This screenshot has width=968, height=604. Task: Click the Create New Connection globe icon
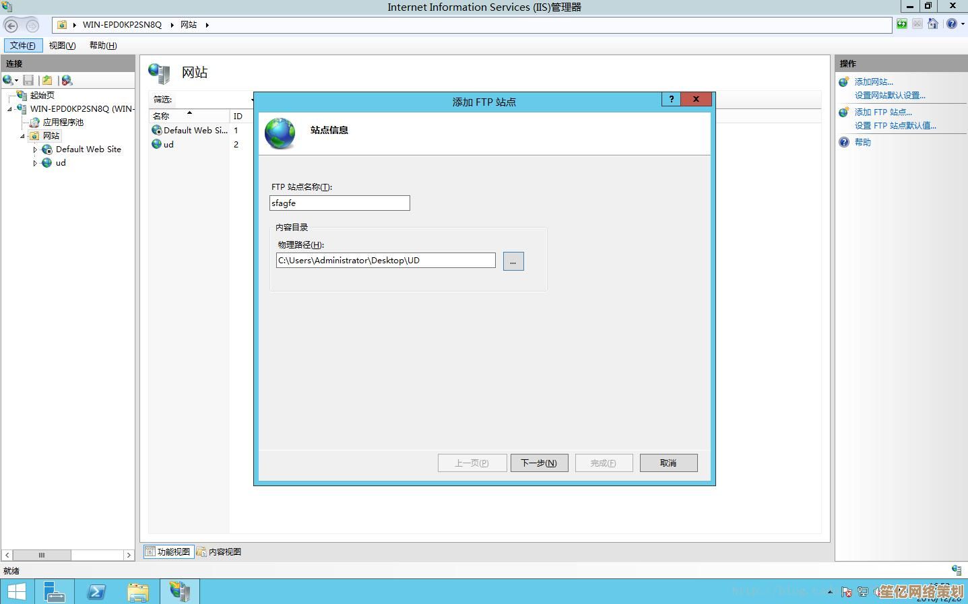pos(7,80)
